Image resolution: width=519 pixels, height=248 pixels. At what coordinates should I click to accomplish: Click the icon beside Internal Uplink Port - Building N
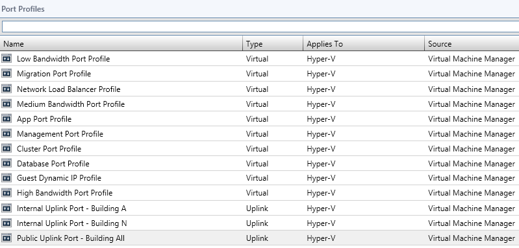pos(6,223)
